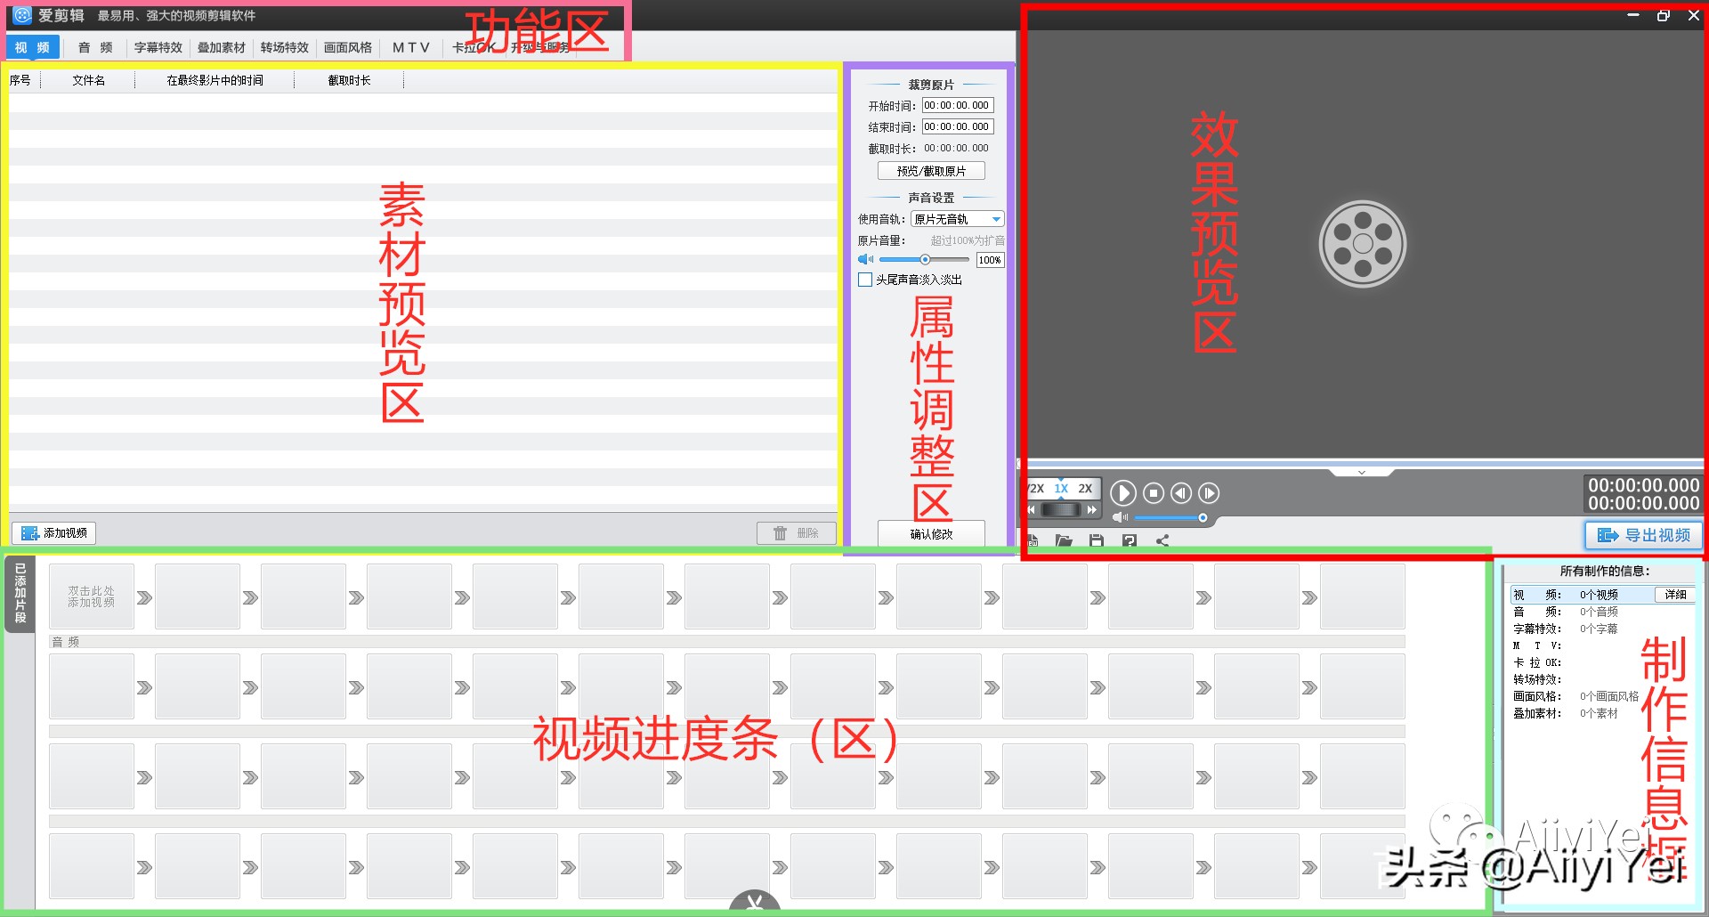
Task: Open a project via the folder icon
Action: pyautogui.click(x=1065, y=541)
